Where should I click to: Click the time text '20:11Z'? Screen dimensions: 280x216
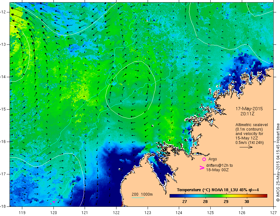[x=247, y=114]
